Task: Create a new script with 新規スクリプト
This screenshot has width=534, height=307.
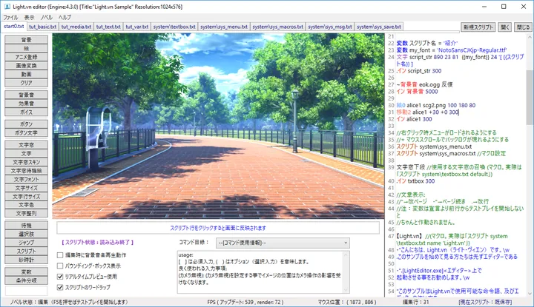Action: pyautogui.click(x=478, y=27)
